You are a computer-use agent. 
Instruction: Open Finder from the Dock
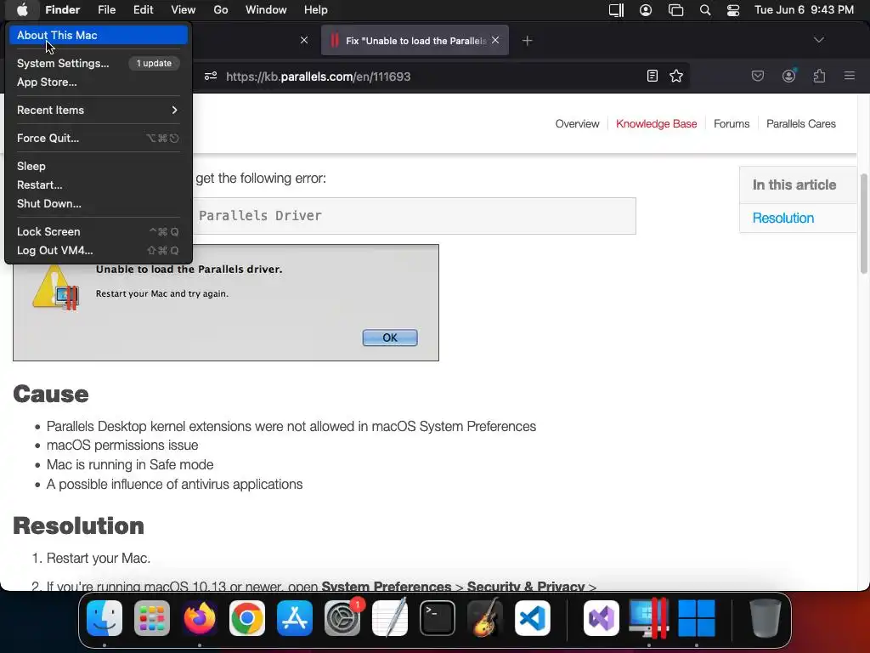click(x=105, y=618)
